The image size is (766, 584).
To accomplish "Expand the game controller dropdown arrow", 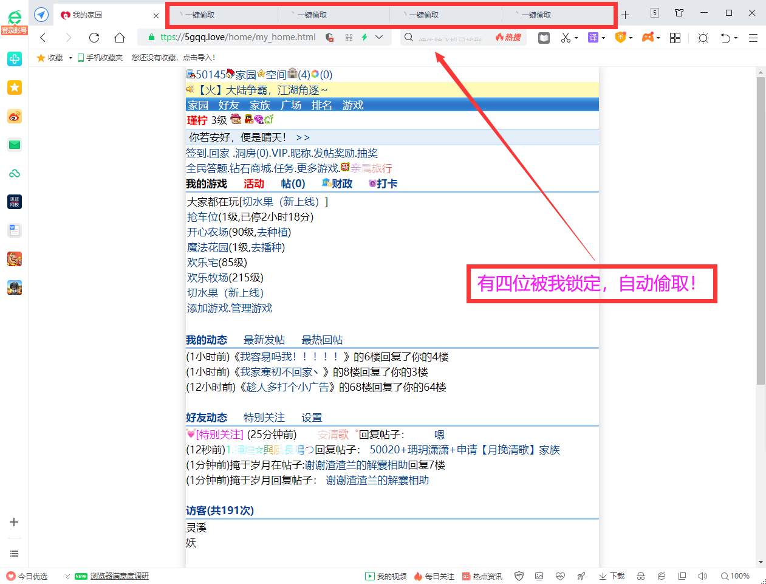I will tap(658, 38).
